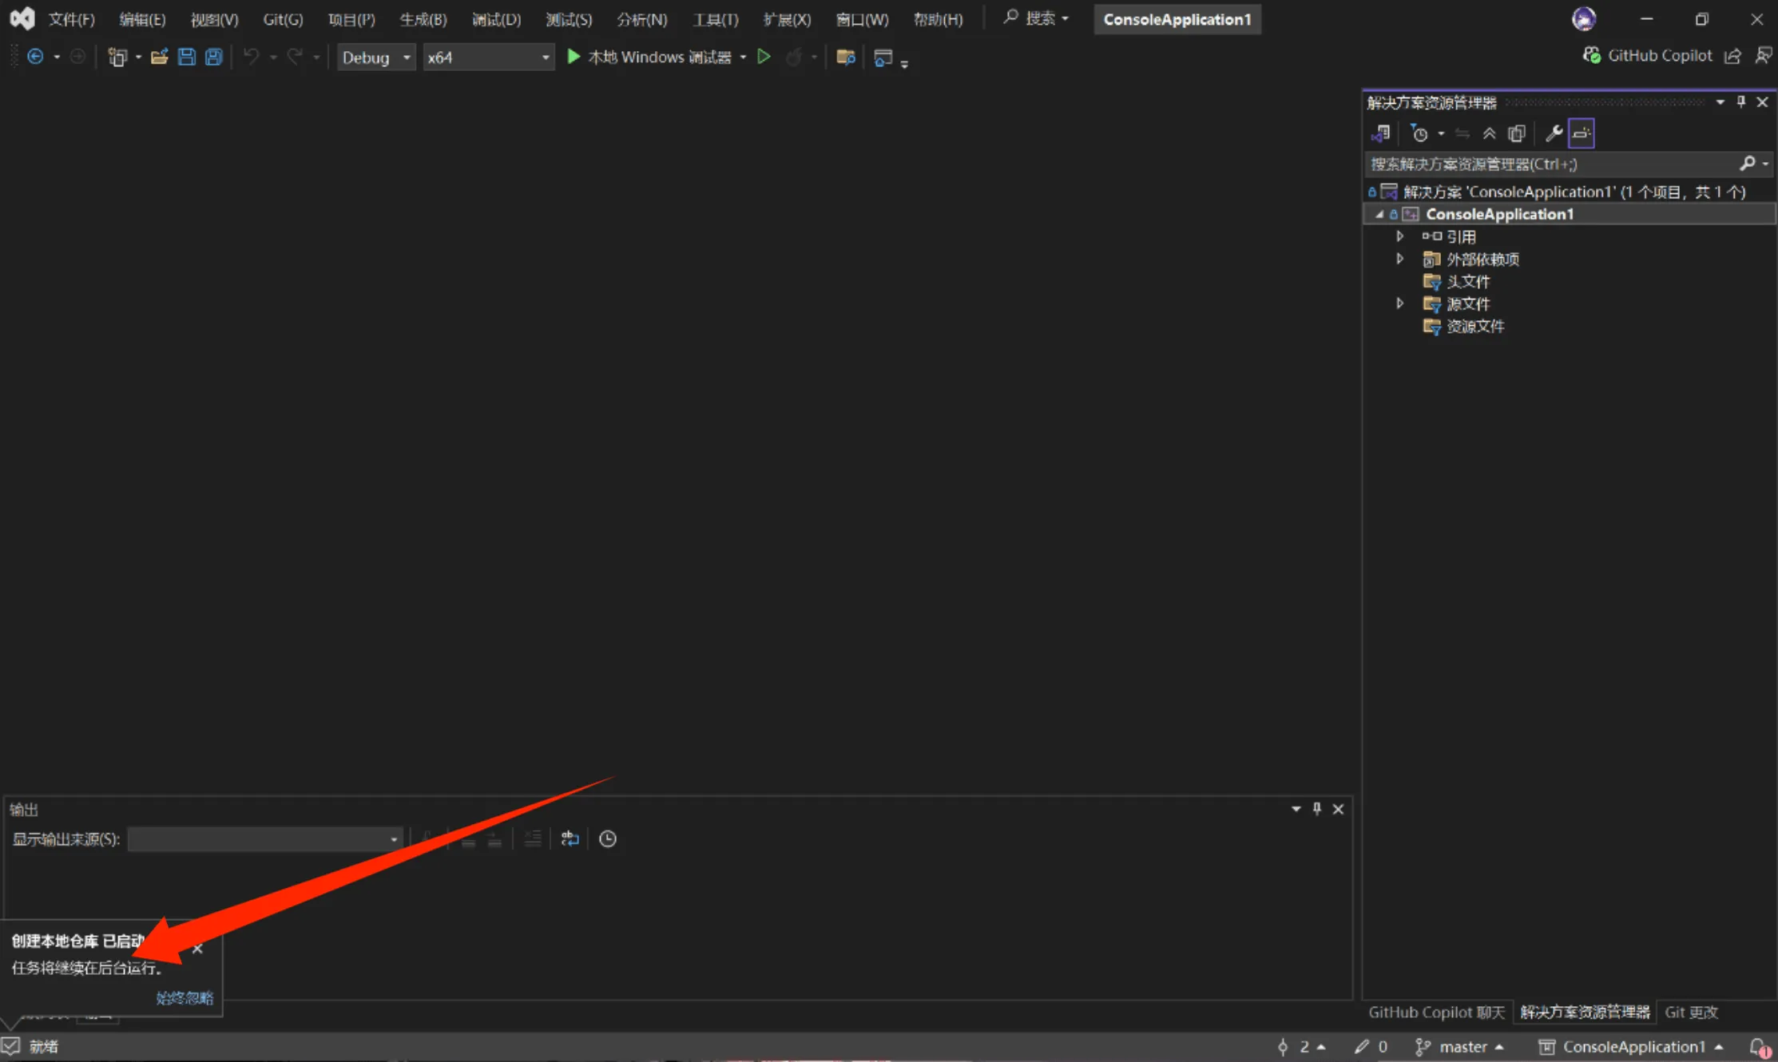Open the Properties wrench icon
The image size is (1778, 1062).
(x=1553, y=133)
